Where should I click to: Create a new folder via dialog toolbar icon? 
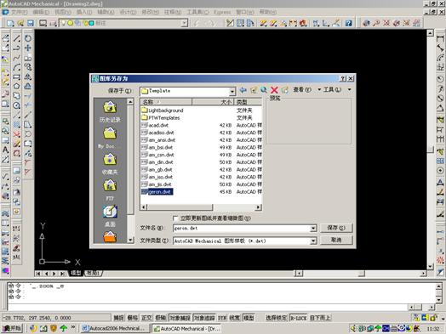(285, 90)
